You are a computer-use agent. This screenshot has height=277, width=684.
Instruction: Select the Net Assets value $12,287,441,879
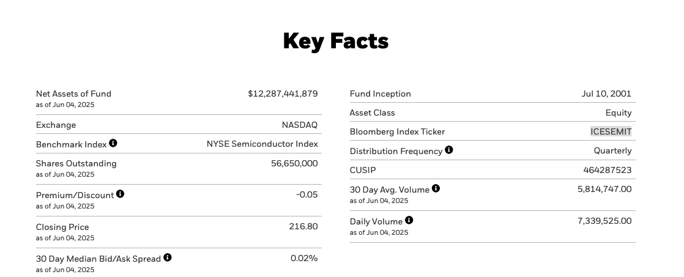tap(283, 94)
